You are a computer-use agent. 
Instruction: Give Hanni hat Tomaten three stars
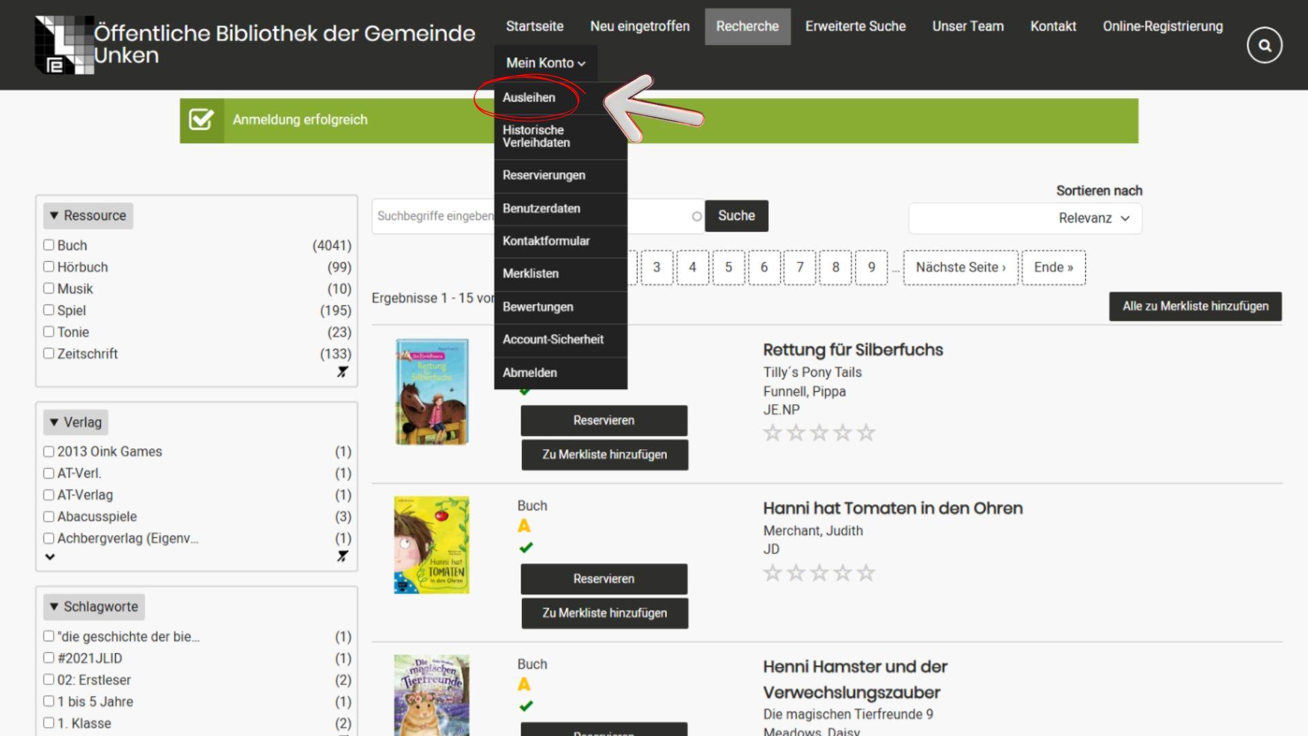click(x=819, y=573)
